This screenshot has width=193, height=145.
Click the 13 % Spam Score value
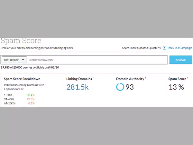point(176,87)
